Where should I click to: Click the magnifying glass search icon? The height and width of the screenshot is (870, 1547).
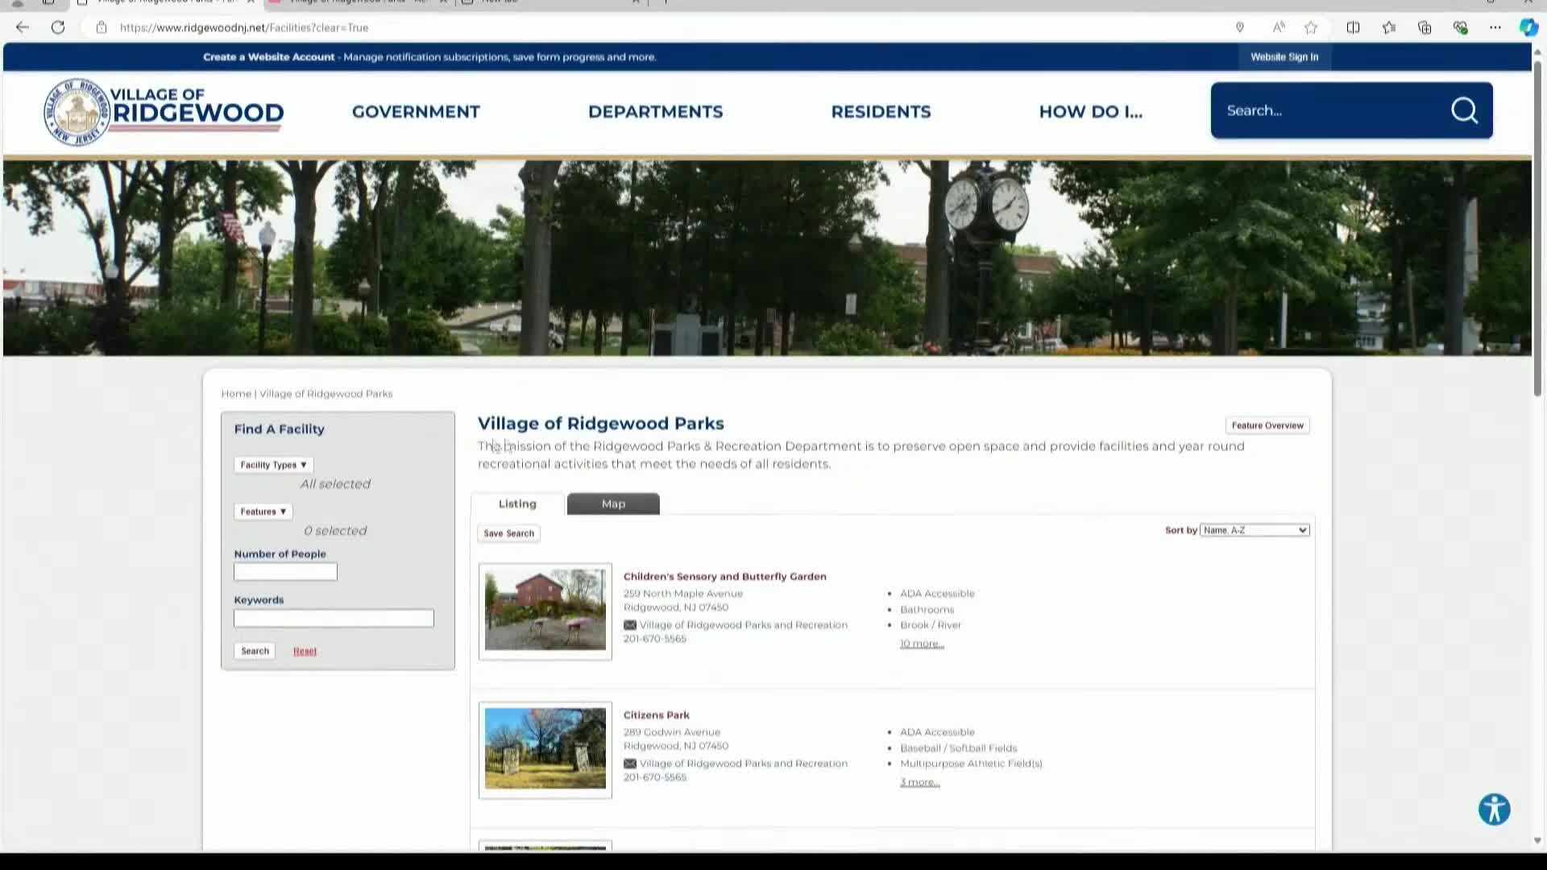[1464, 110]
